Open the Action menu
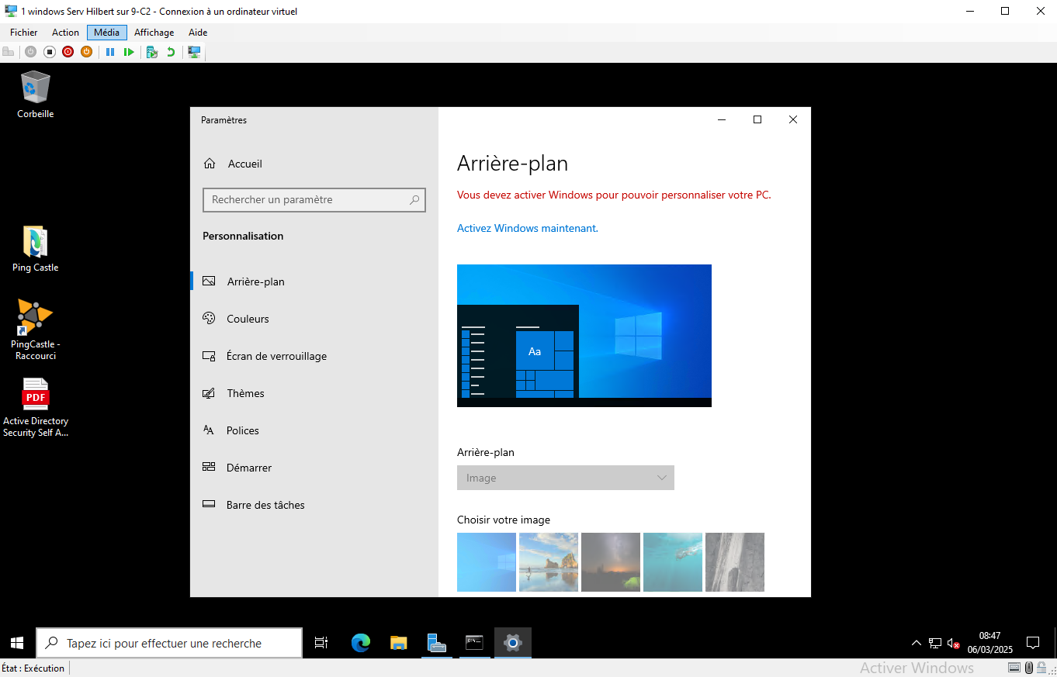This screenshot has width=1057, height=677. [65, 33]
